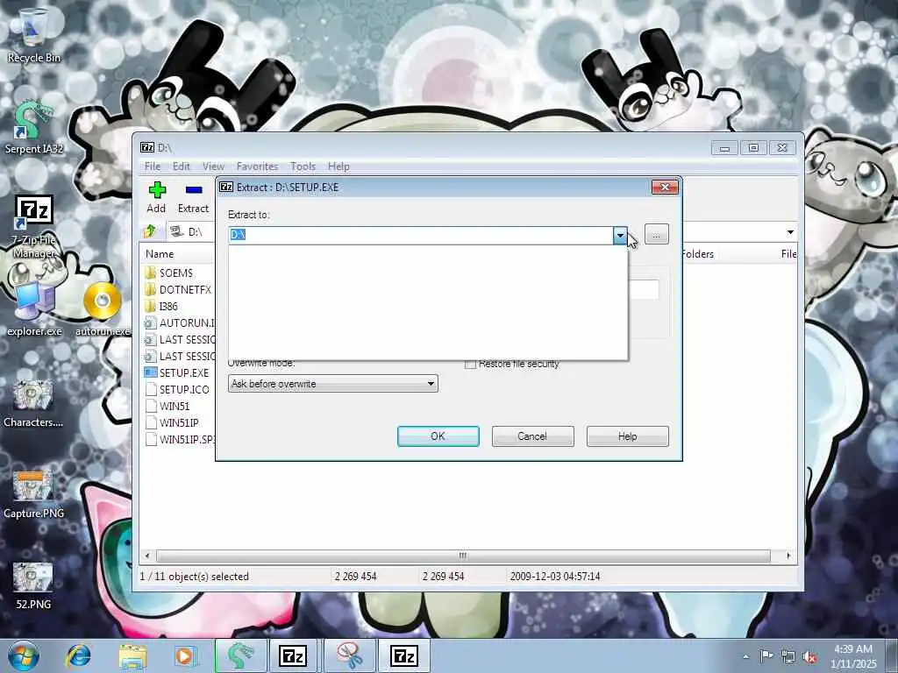
Task: Click network tray icon
Action: [788, 656]
